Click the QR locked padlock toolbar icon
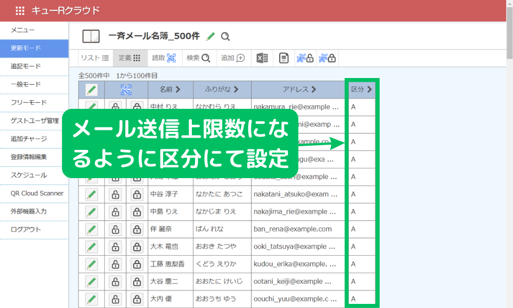The image size is (513, 308). [x=327, y=58]
